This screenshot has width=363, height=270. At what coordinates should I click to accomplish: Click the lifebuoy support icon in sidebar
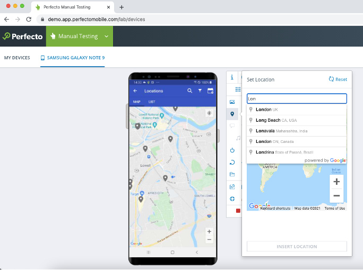pyautogui.click(x=232, y=199)
